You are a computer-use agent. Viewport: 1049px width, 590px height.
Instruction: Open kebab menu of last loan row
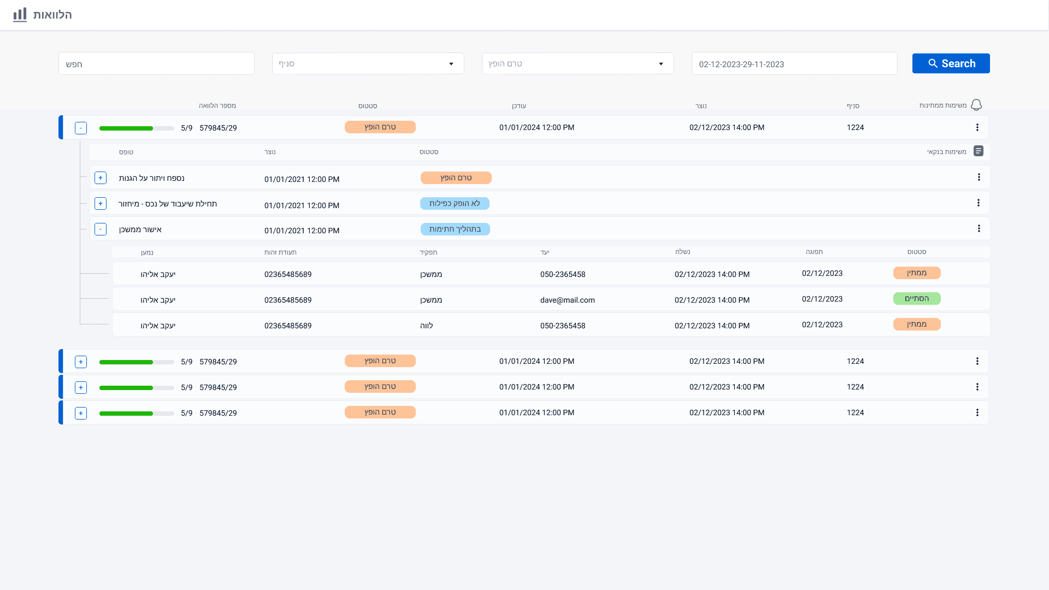977,412
